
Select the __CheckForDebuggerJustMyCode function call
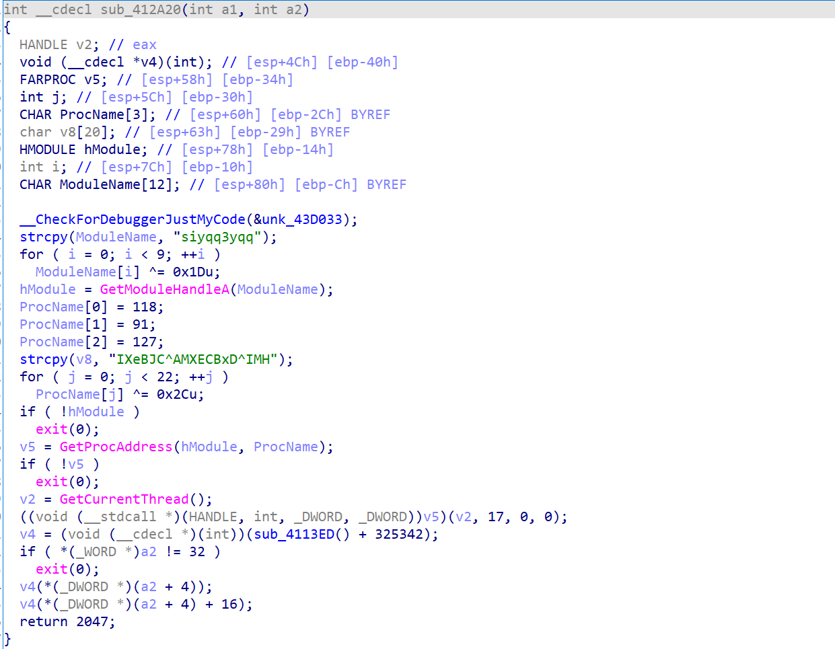133,219
